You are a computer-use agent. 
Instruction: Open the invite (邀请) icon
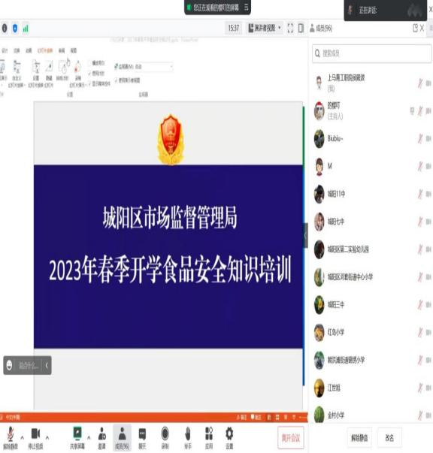pos(101,433)
